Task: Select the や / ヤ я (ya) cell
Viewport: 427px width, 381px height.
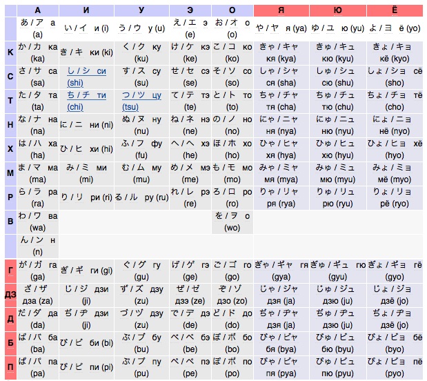Action: coord(281,28)
